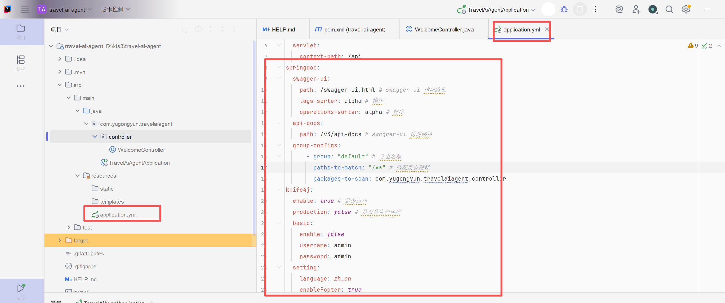
Task: Fold the springdoc block in the gutter
Action: pyautogui.click(x=279, y=68)
